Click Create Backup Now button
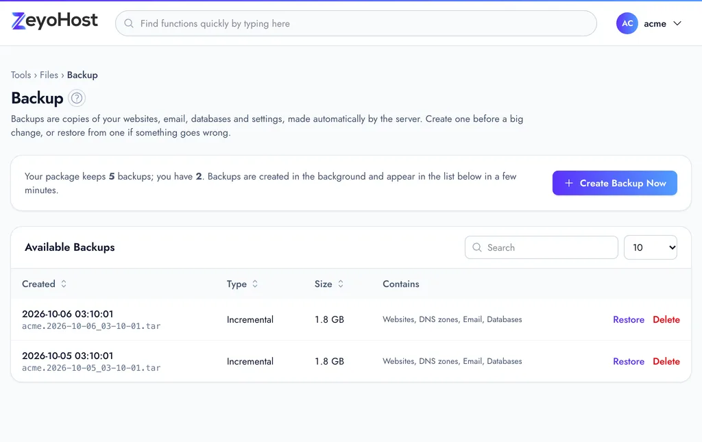 tap(614, 183)
